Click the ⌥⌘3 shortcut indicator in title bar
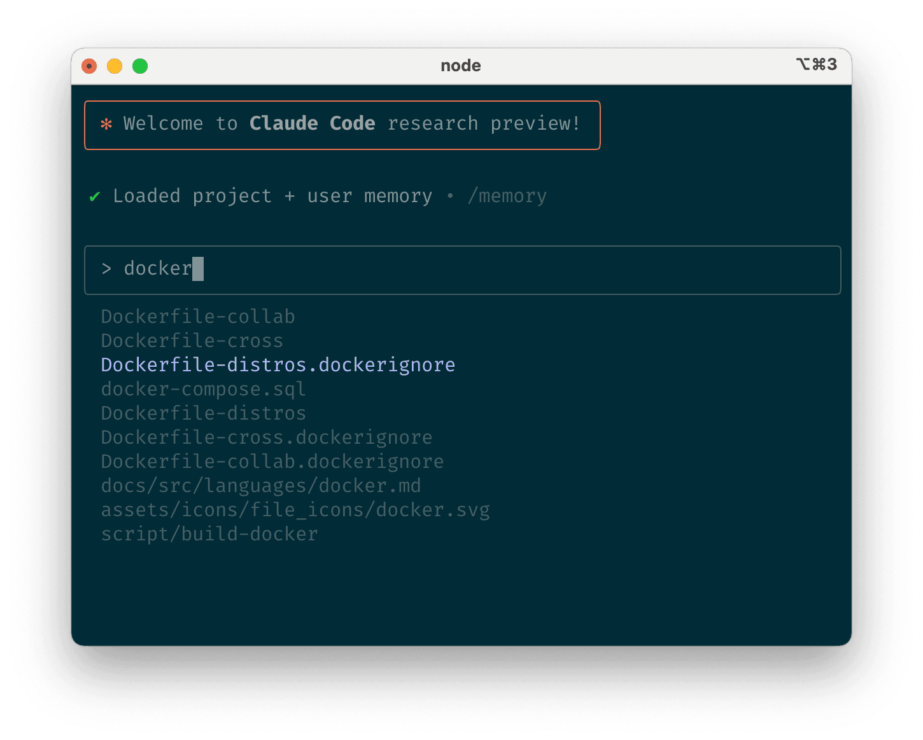Image resolution: width=923 pixels, height=740 pixels. click(x=817, y=64)
